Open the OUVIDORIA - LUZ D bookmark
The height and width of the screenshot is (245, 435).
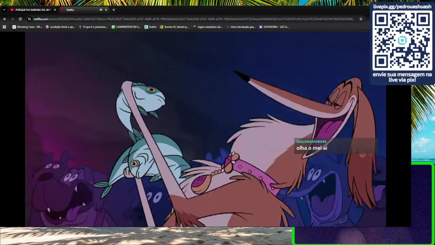274,27
